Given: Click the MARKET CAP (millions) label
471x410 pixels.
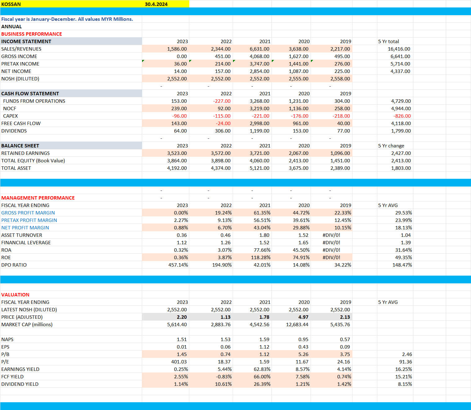Looking at the screenshot, I should 27,324.
